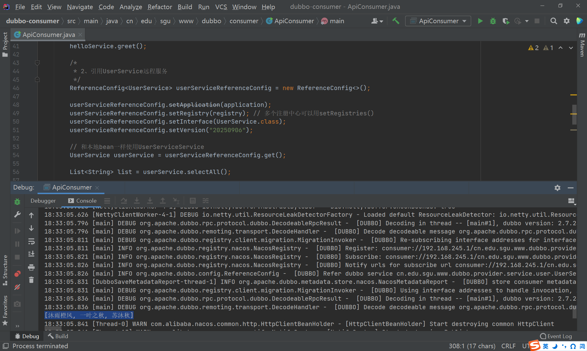Click the warnings count indicator

click(x=533, y=48)
